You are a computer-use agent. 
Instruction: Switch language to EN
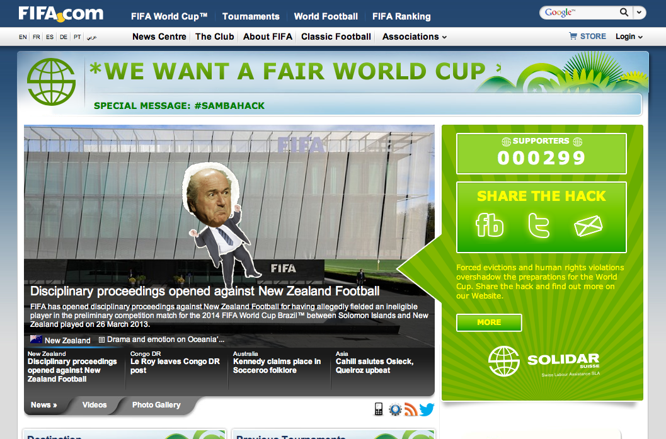tap(23, 37)
